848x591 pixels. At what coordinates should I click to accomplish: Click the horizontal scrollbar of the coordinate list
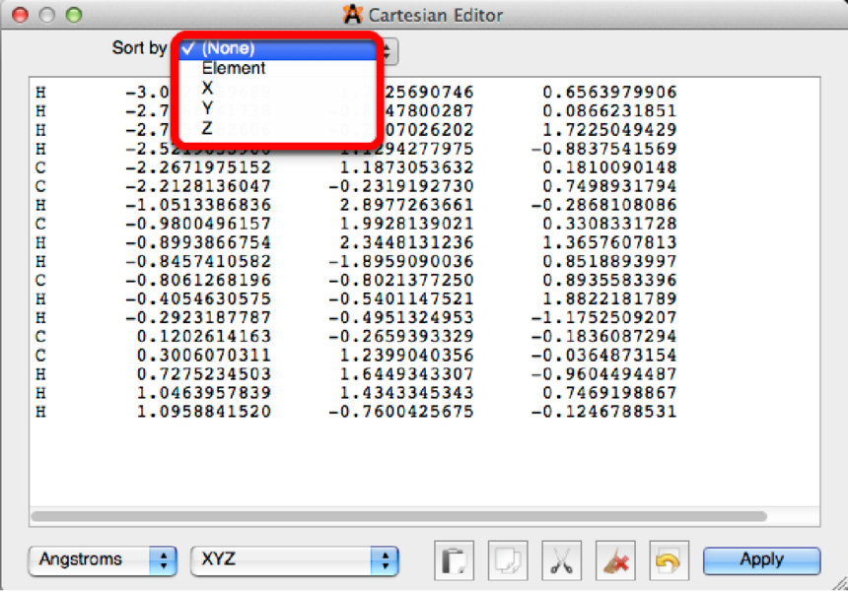tap(399, 516)
